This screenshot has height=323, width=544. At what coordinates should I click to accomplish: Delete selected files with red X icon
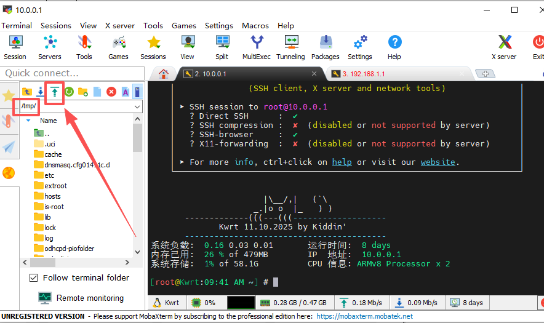coord(111,92)
